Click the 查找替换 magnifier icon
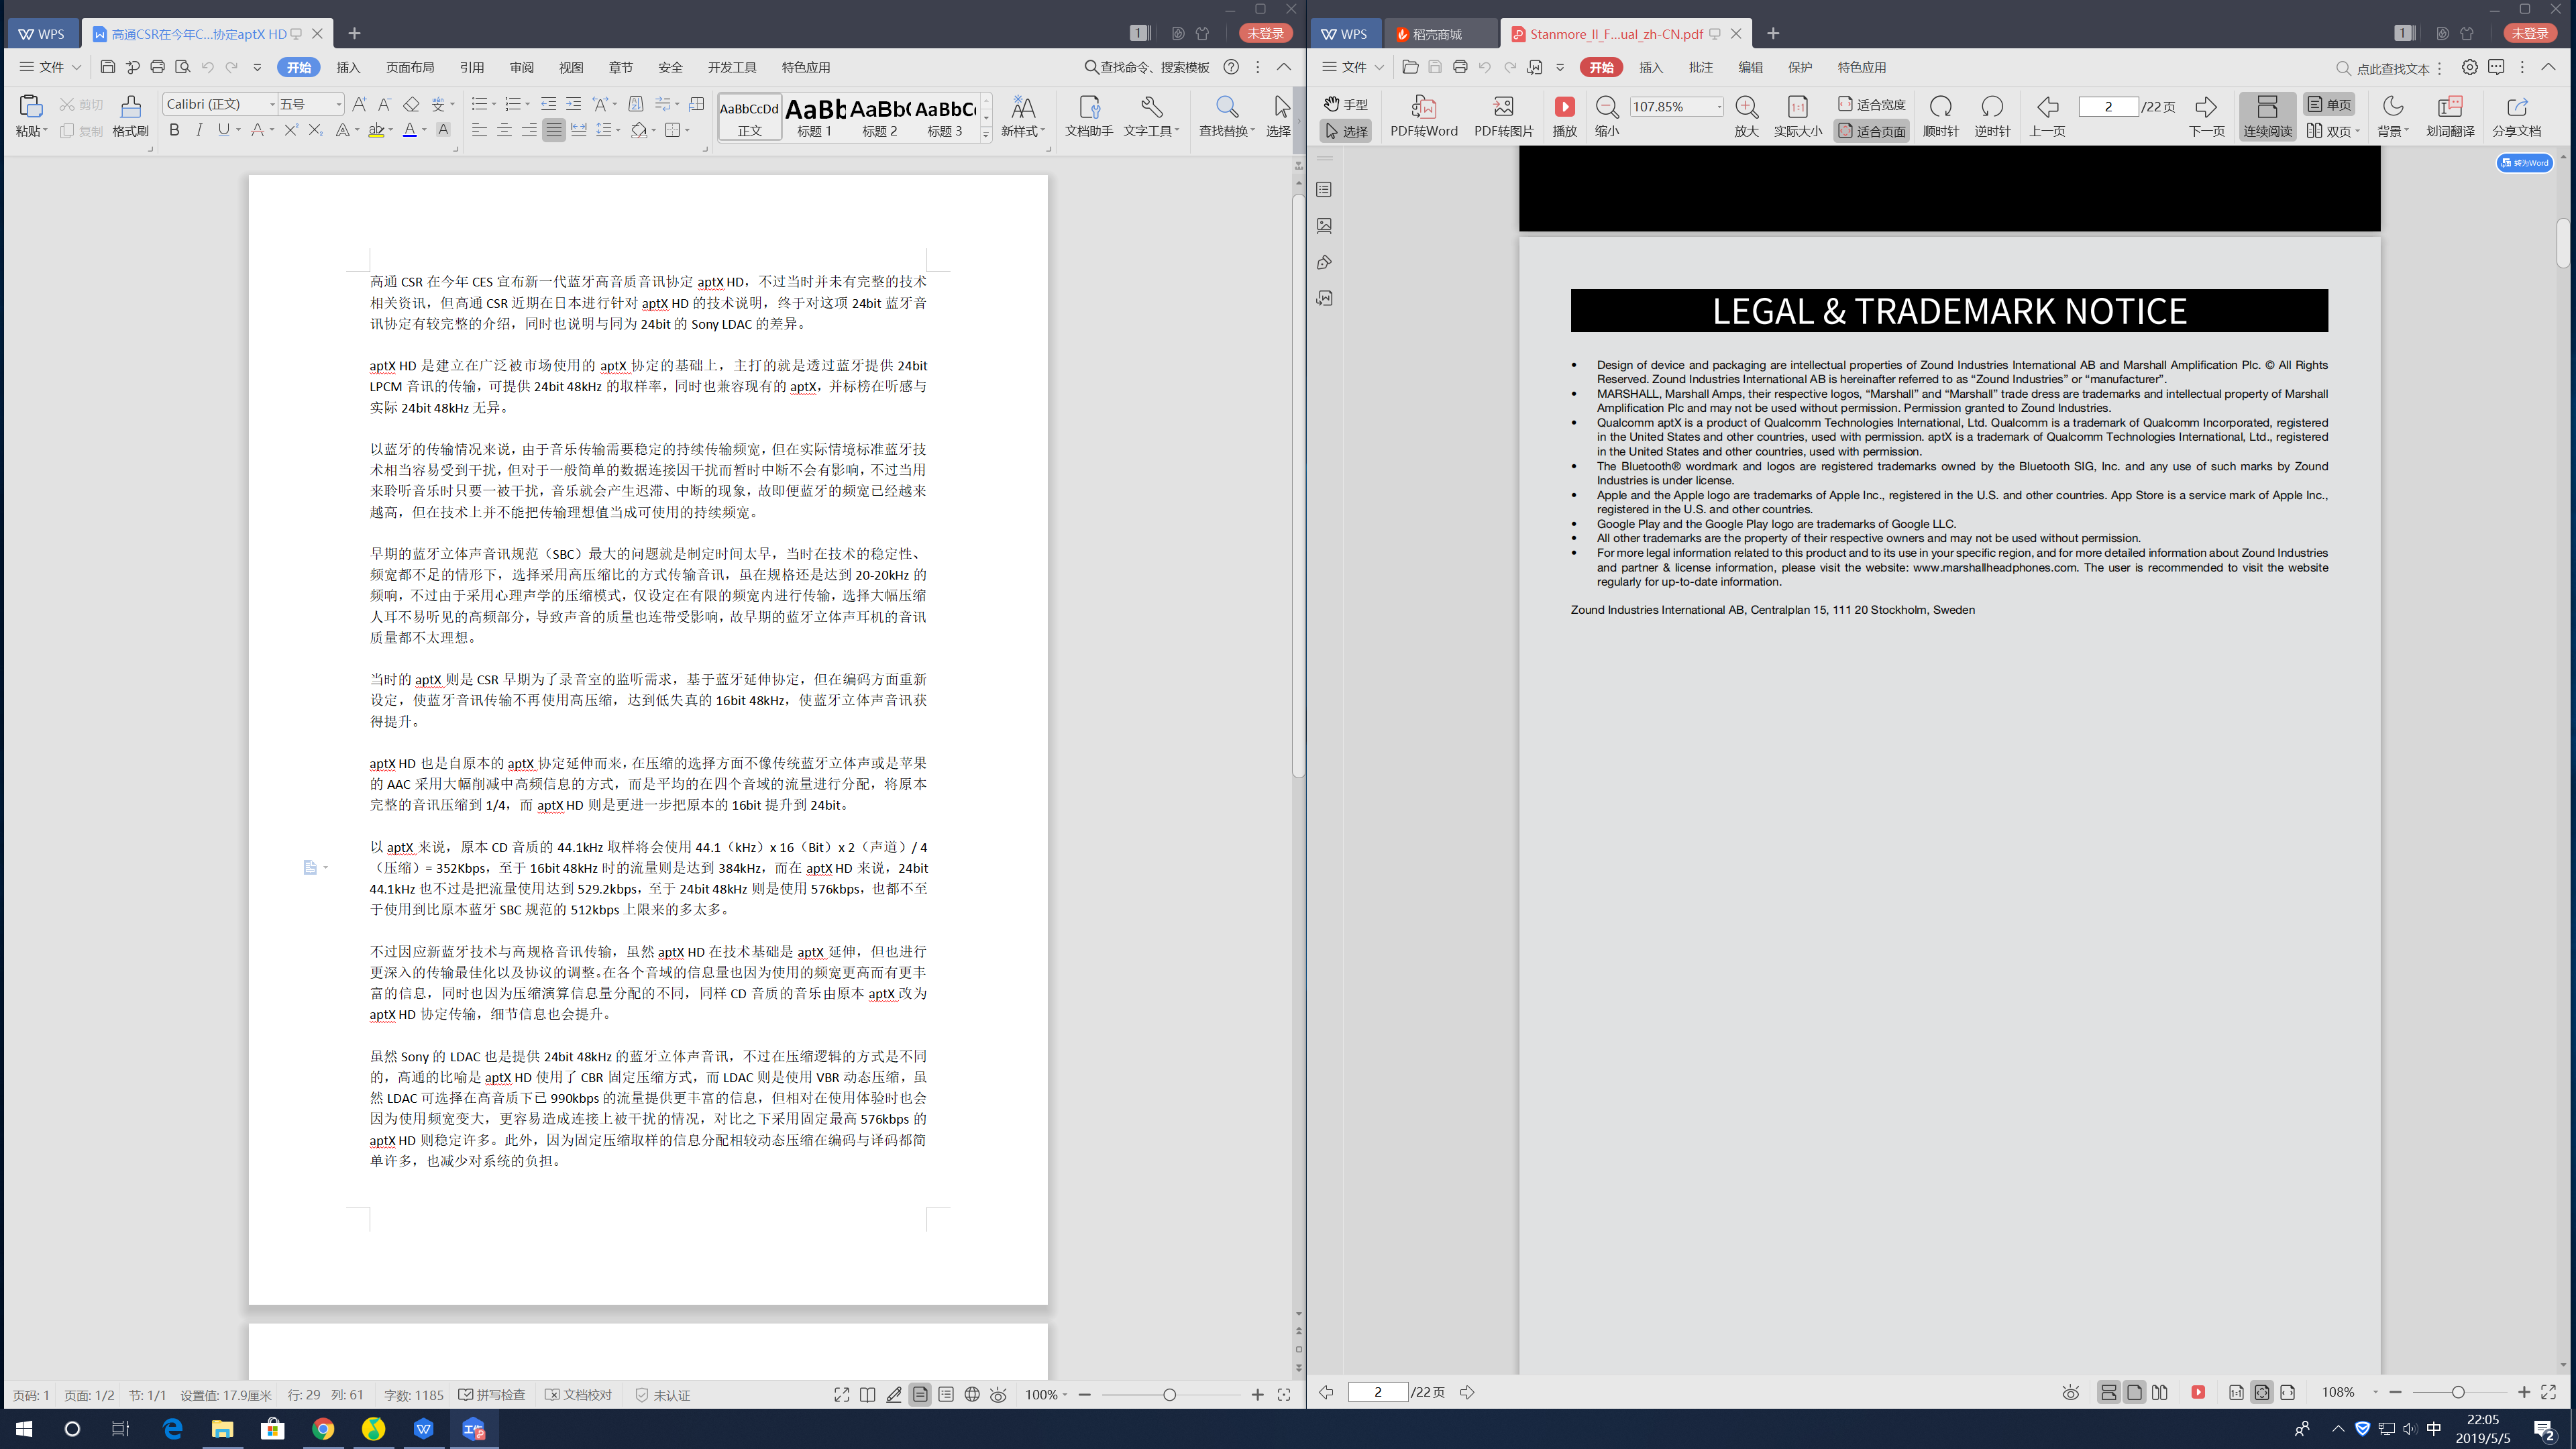The height and width of the screenshot is (1449, 2576). point(1226,107)
